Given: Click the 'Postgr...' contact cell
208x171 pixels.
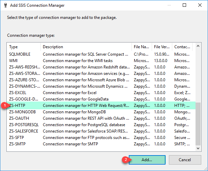Looking at the screenshot, I should (181, 125).
